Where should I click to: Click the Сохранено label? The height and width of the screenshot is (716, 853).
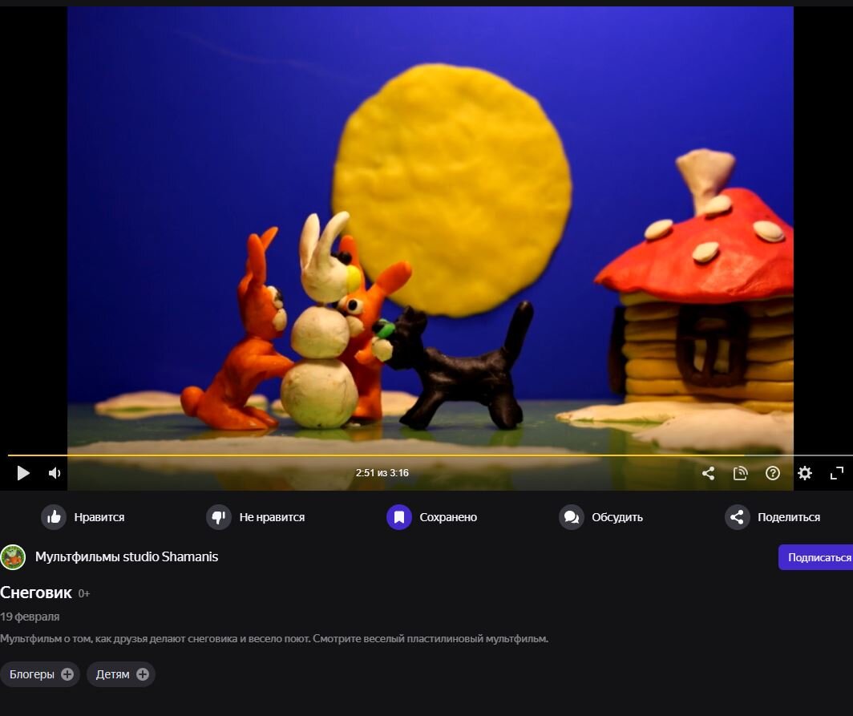tap(448, 517)
